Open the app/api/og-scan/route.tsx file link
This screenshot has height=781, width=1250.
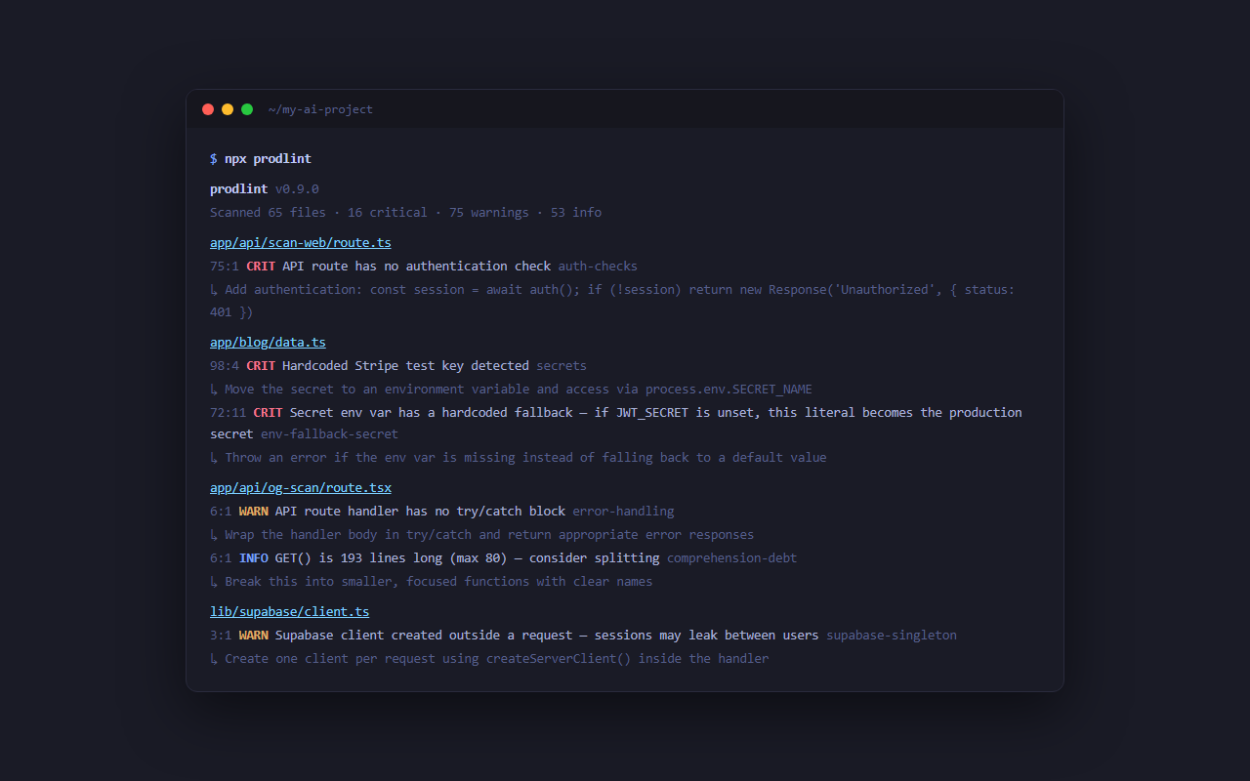coord(301,487)
